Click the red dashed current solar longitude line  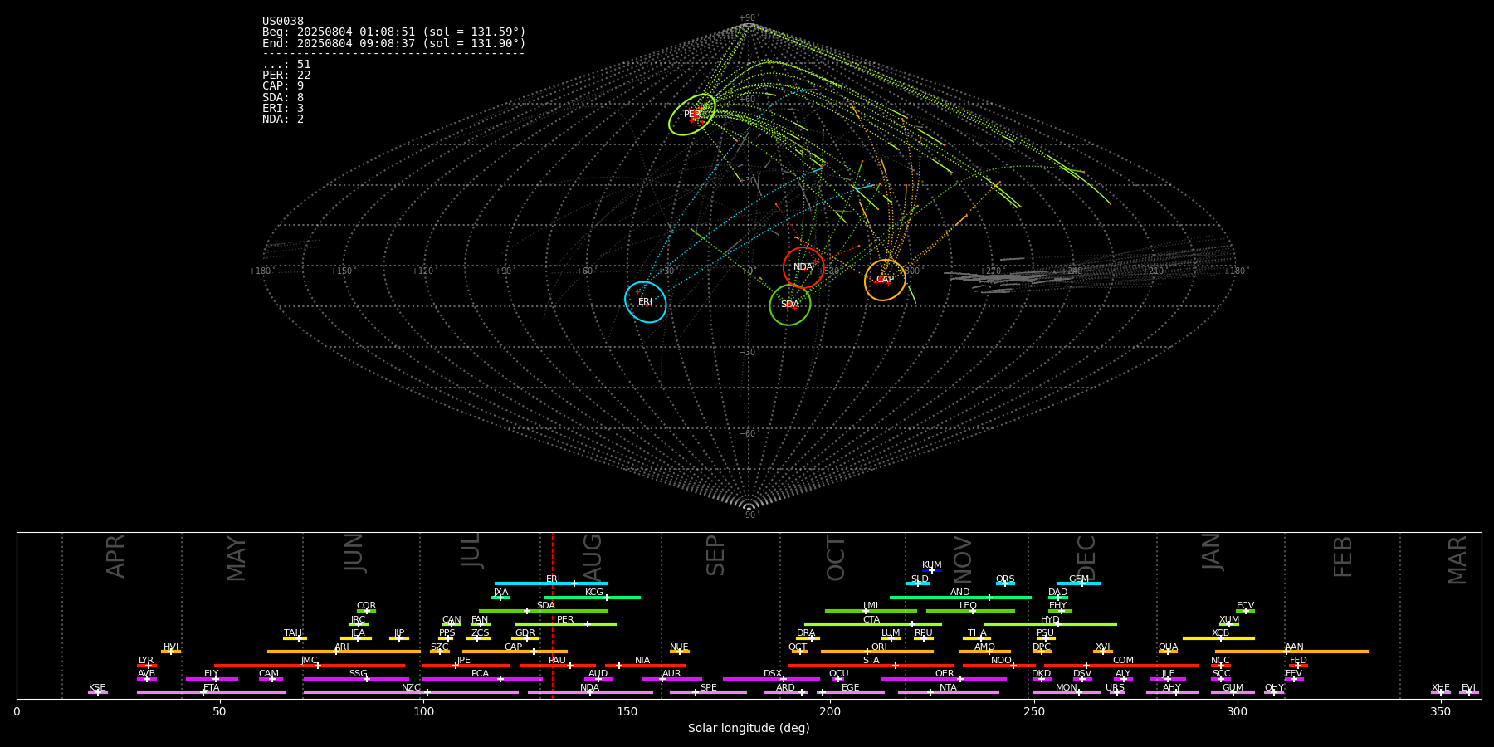pyautogui.click(x=553, y=615)
